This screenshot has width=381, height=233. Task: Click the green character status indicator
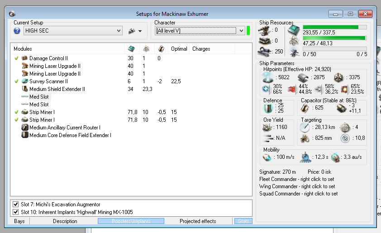[x=248, y=31]
